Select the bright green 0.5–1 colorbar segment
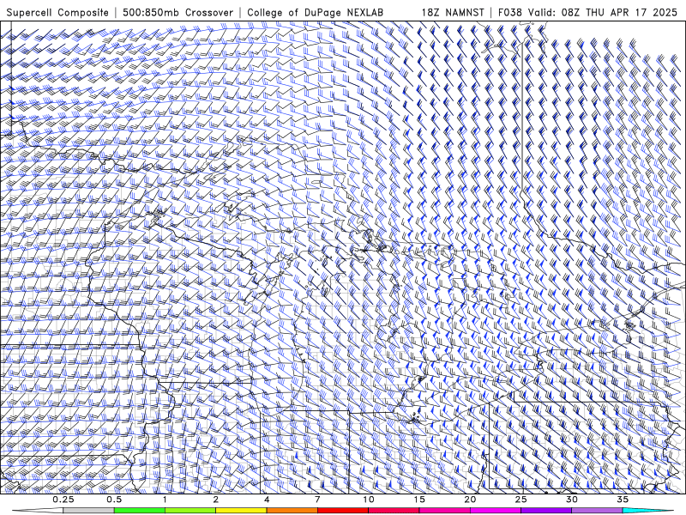Image resolution: width=686 pixels, height=515 pixels. 140,511
